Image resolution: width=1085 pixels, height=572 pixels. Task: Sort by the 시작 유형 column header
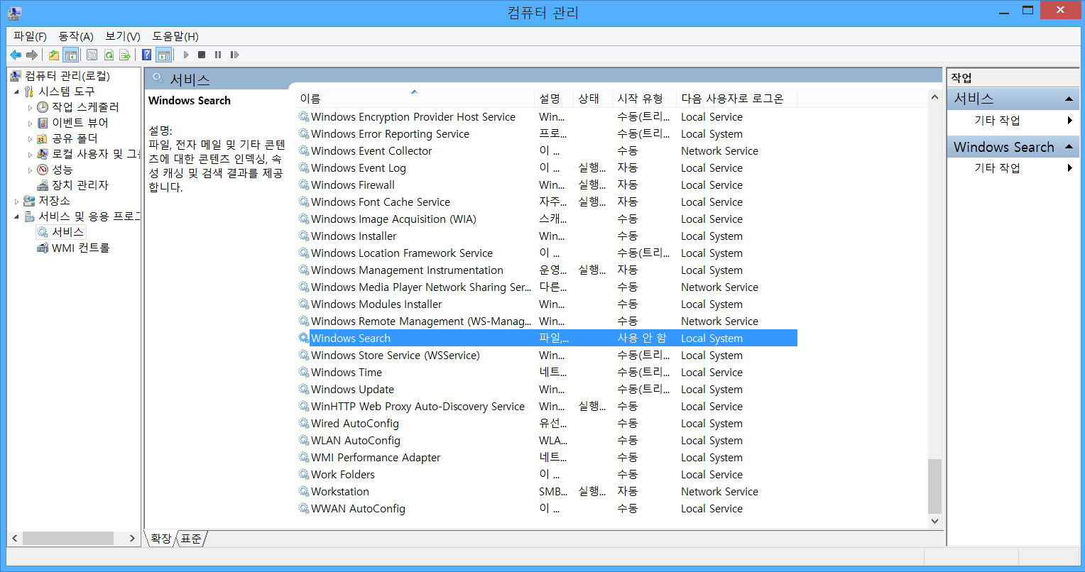(x=644, y=99)
